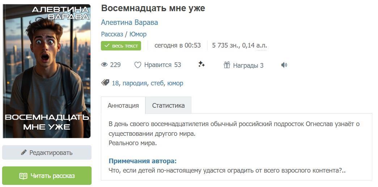Viewport: 378px width, 187px height.
Task: Click the heart like icon
Action: (137, 65)
